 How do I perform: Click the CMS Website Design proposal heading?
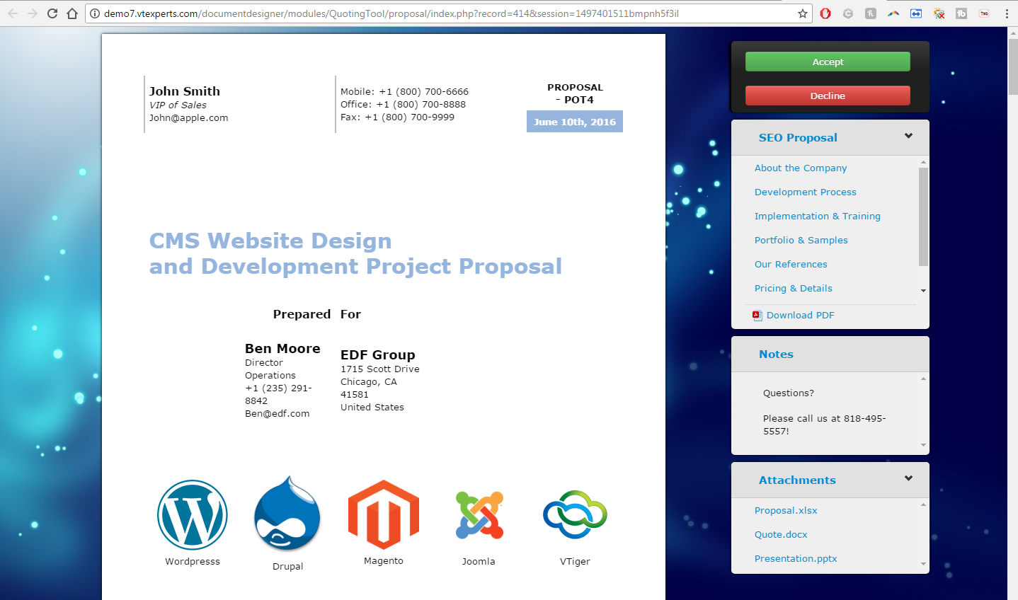pos(355,253)
